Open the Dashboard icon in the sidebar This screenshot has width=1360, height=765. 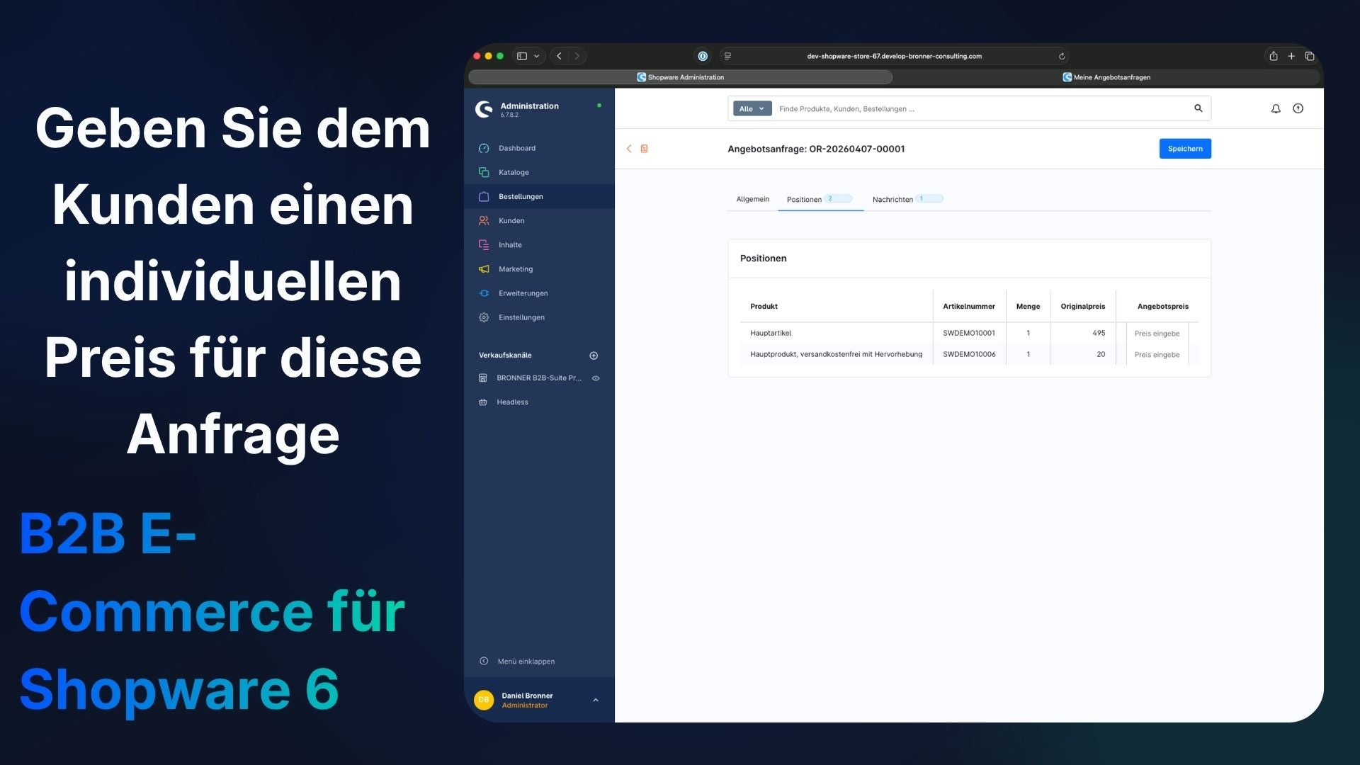point(484,148)
